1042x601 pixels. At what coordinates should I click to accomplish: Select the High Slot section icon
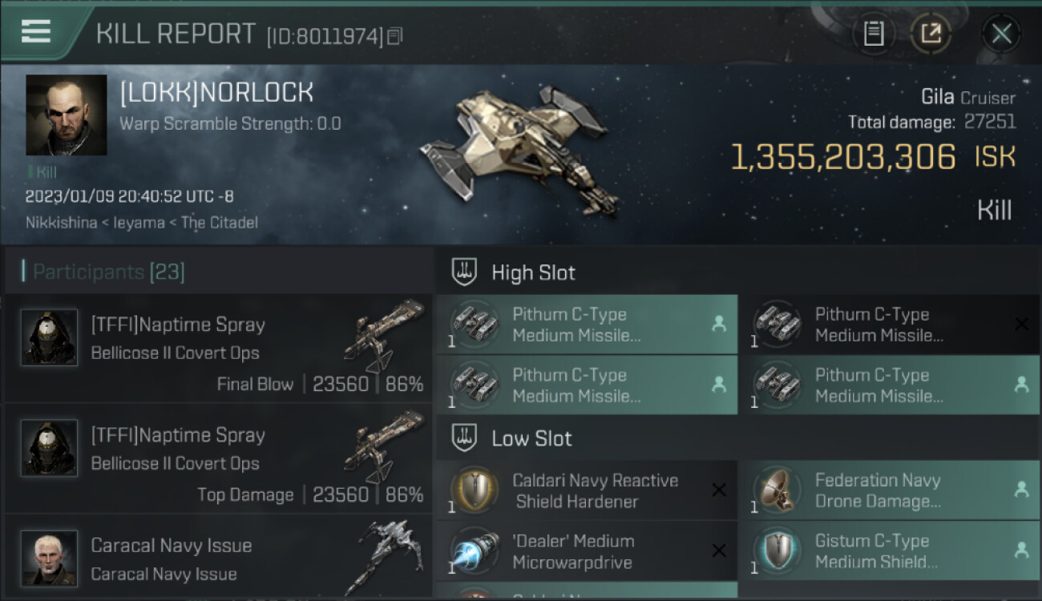(x=465, y=272)
